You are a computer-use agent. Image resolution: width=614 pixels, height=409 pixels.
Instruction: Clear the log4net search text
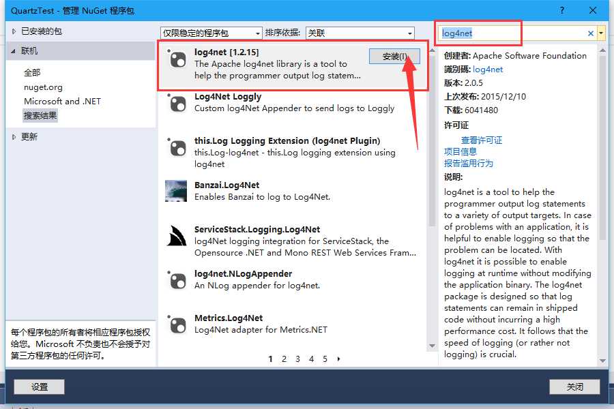tap(591, 33)
